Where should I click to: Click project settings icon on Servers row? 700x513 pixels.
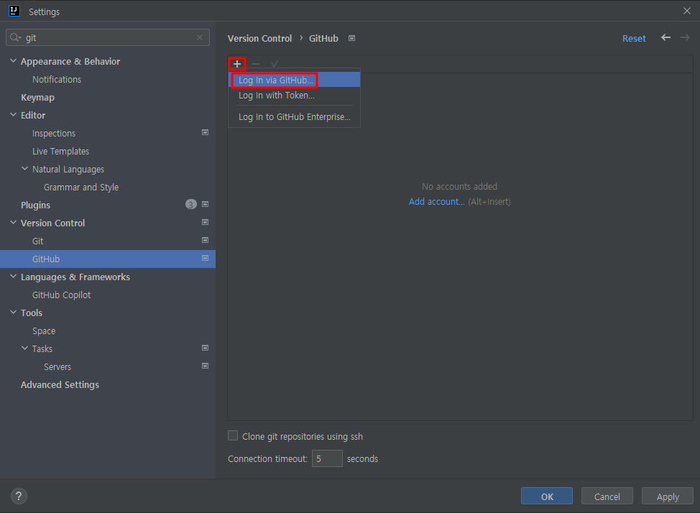click(x=206, y=366)
